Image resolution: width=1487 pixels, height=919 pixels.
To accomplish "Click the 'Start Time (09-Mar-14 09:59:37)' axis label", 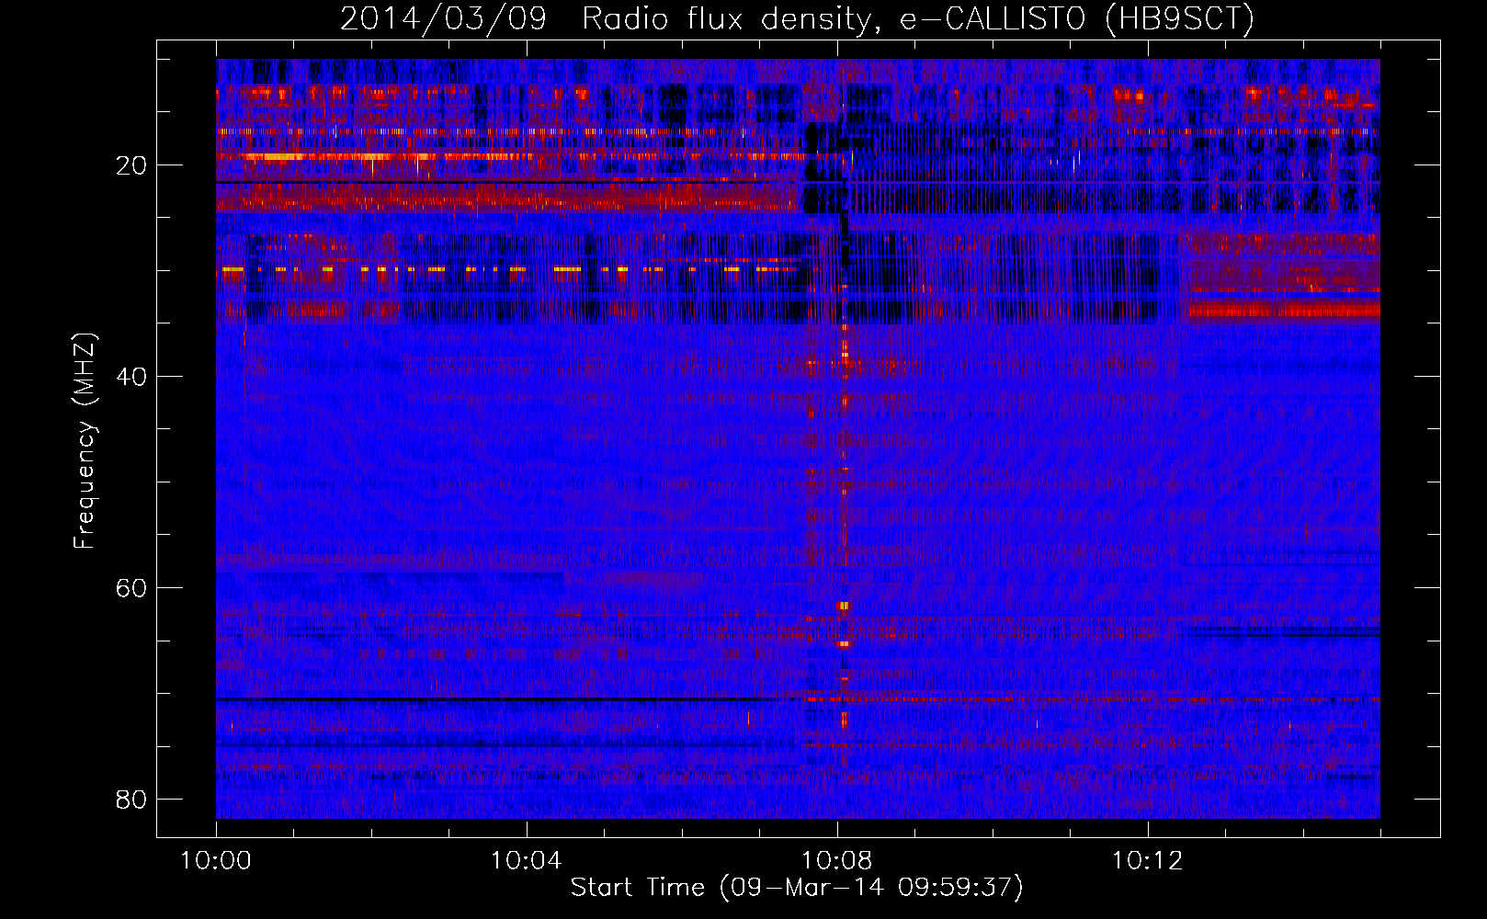I will pos(797,888).
